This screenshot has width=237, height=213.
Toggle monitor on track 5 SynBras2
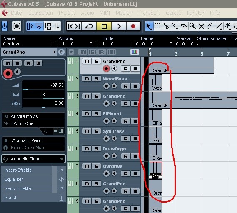coord(114,138)
